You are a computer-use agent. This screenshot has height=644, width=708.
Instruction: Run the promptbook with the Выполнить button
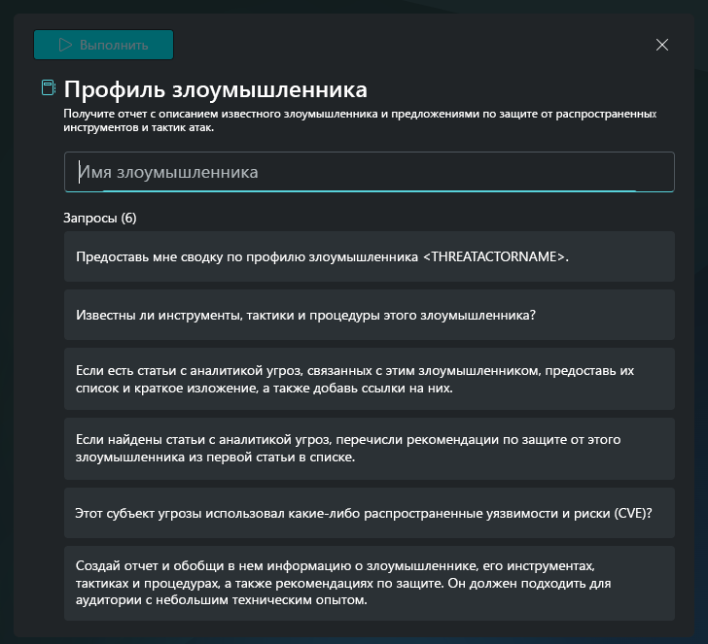click(x=103, y=45)
